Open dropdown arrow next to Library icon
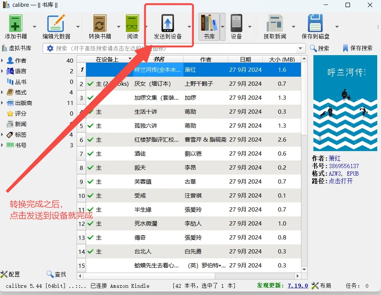The width and height of the screenshot is (381, 295). click(x=222, y=26)
